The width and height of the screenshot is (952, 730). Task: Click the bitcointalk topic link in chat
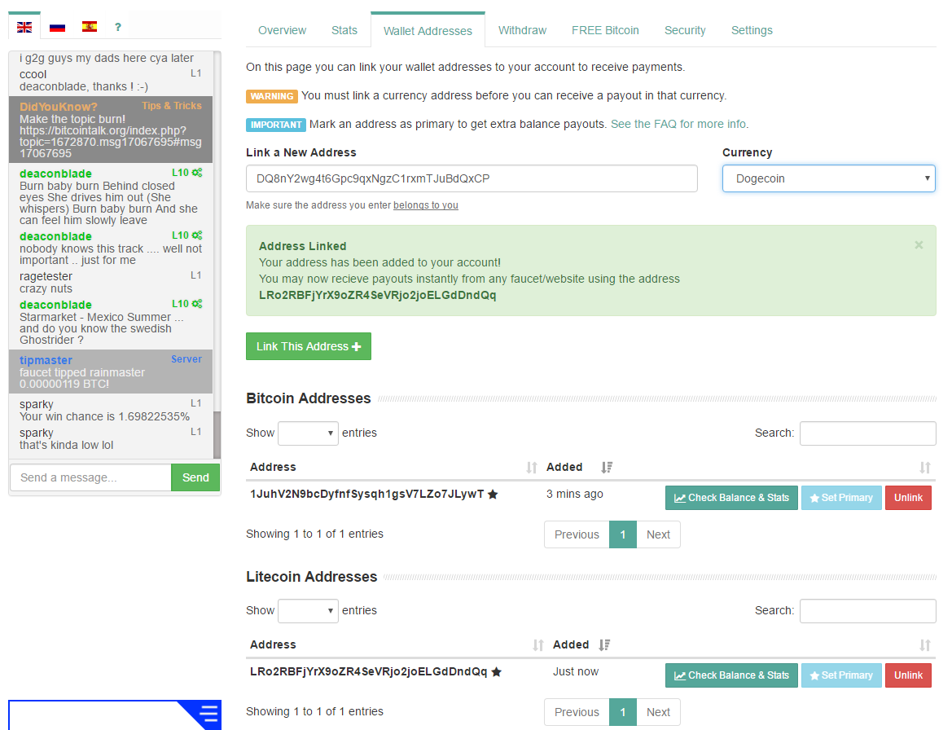(x=111, y=142)
